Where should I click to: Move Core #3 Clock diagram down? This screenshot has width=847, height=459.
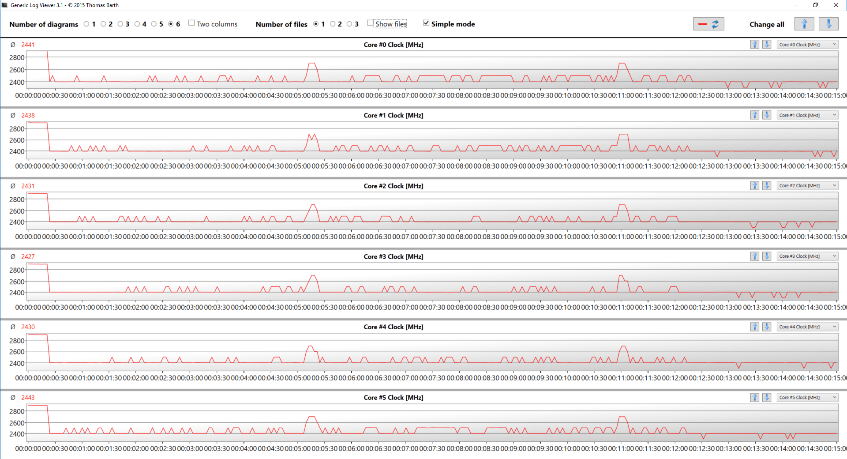click(x=767, y=256)
